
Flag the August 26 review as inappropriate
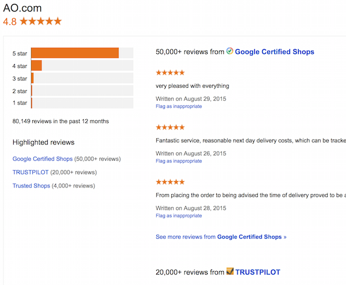(179, 161)
